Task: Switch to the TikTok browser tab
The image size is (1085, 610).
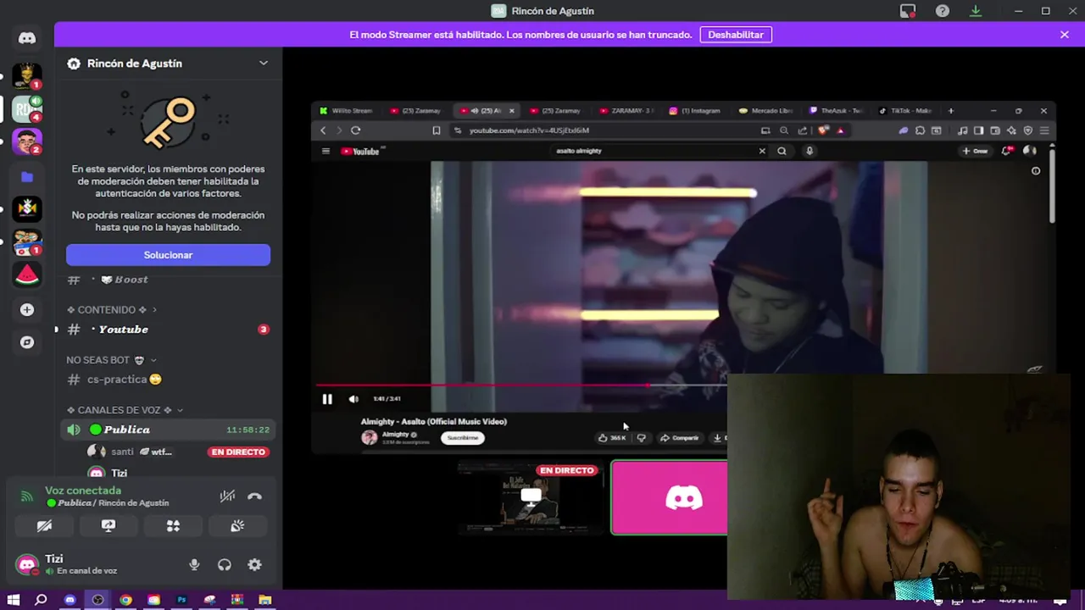Action: point(905,111)
